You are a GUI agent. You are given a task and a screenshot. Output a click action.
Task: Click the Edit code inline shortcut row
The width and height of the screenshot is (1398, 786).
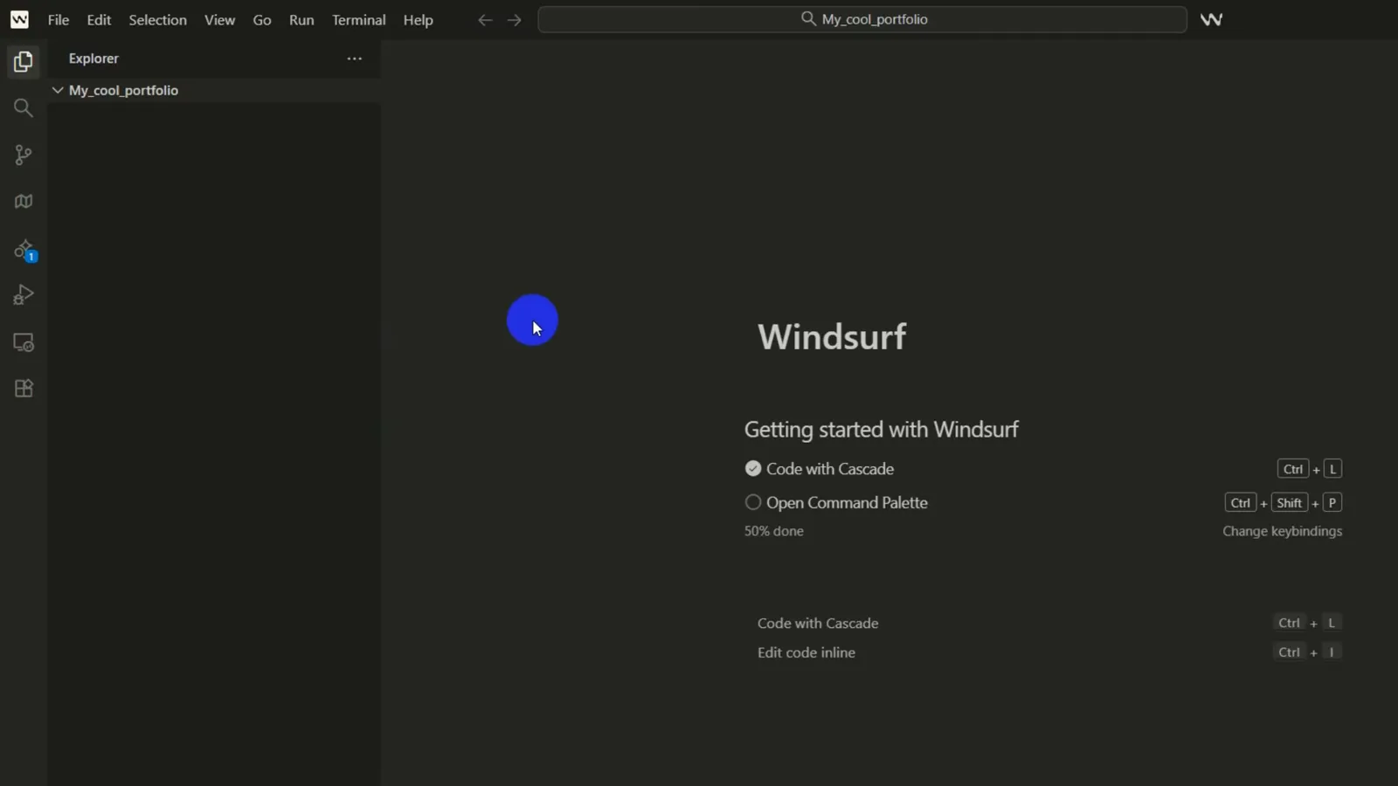pyautogui.click(x=1048, y=652)
